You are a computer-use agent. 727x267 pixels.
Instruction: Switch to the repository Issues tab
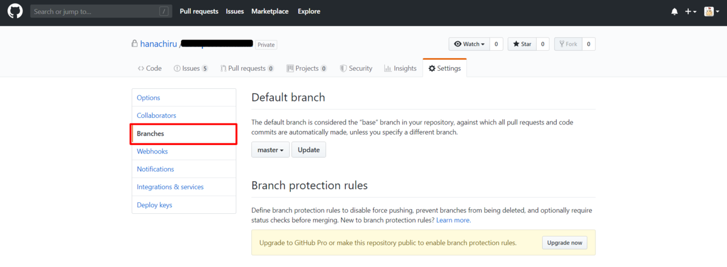191,68
